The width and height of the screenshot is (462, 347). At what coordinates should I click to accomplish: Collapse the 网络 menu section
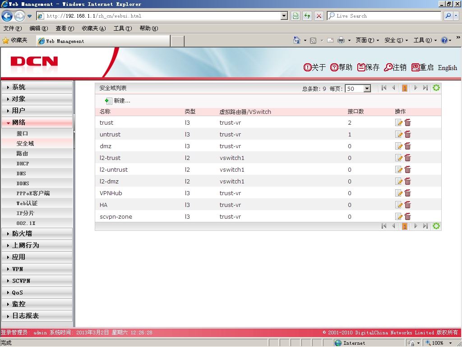(x=37, y=122)
